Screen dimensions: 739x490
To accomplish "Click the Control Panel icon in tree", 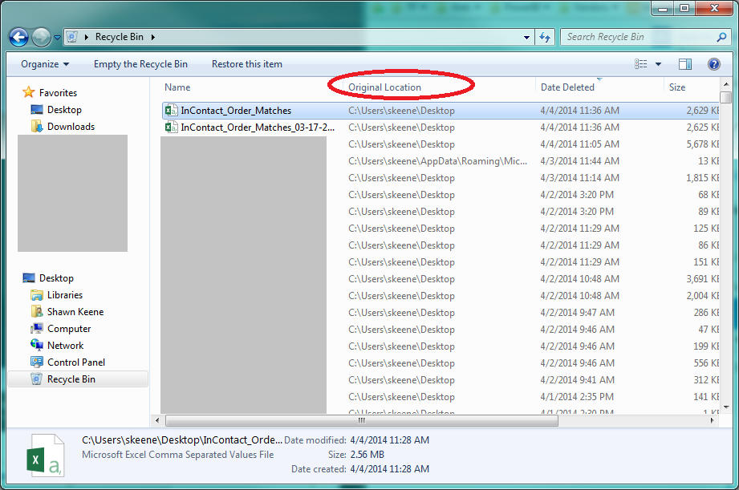I will pyautogui.click(x=37, y=362).
